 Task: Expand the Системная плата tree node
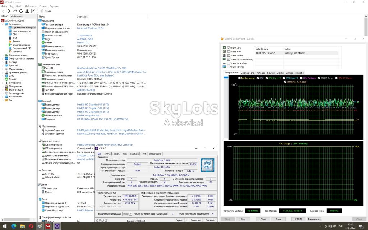click(x=3, y=55)
